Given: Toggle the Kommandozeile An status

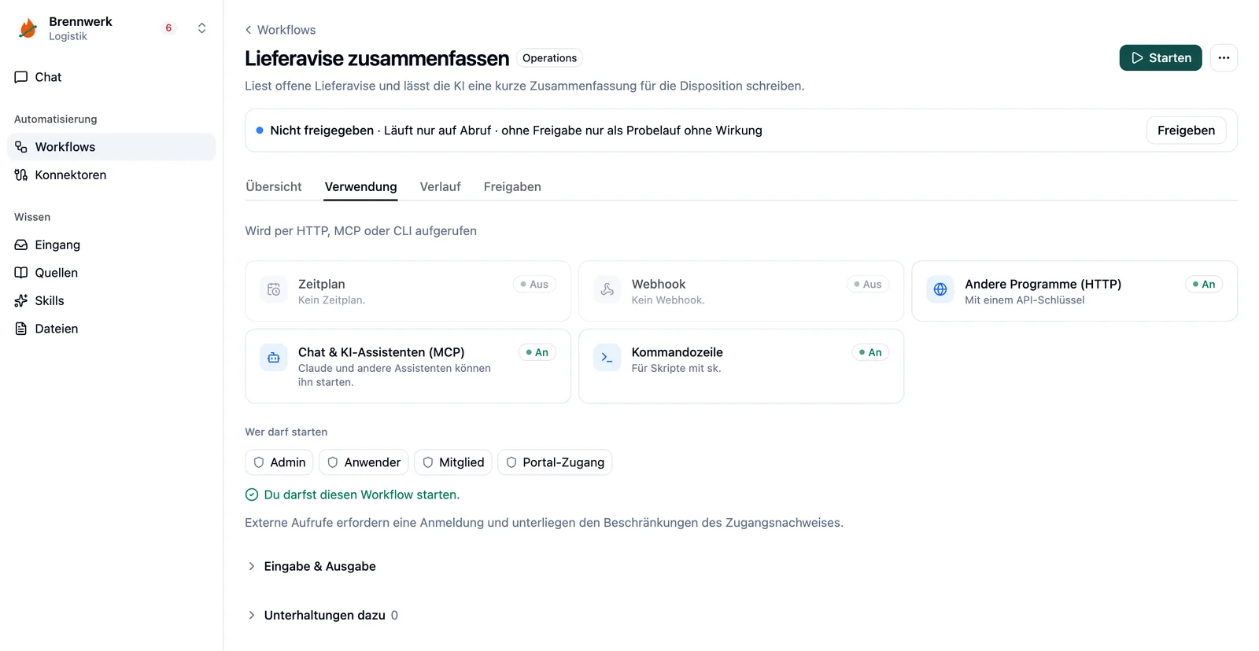Looking at the screenshot, I should click(871, 353).
